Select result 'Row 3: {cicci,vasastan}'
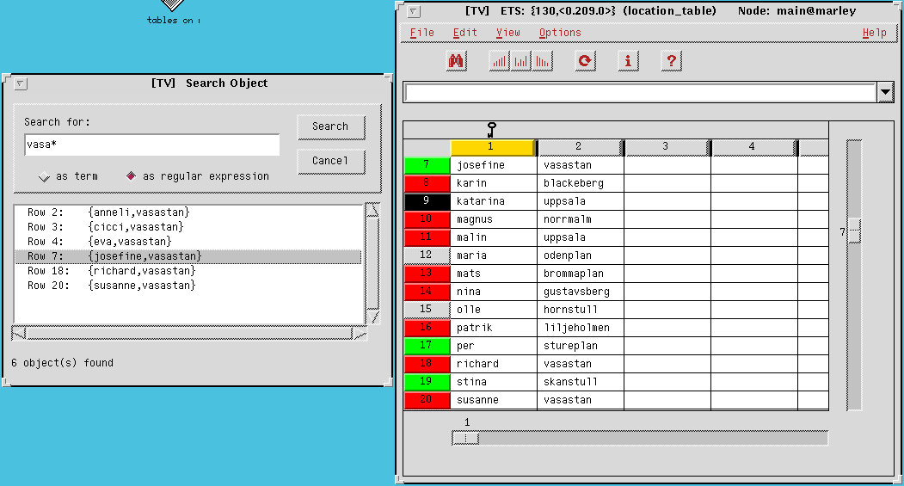 pyautogui.click(x=188, y=227)
